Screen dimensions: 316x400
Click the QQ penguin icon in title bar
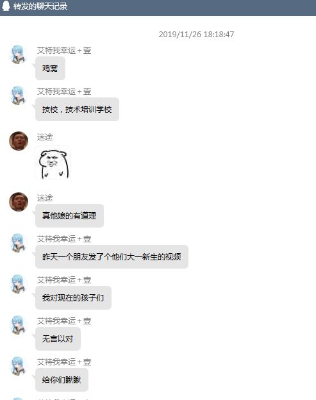[6, 6]
